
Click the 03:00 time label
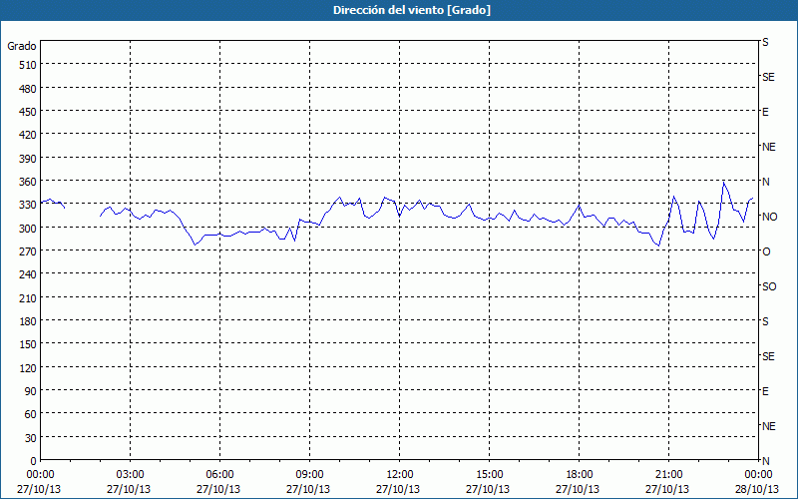click(131, 475)
